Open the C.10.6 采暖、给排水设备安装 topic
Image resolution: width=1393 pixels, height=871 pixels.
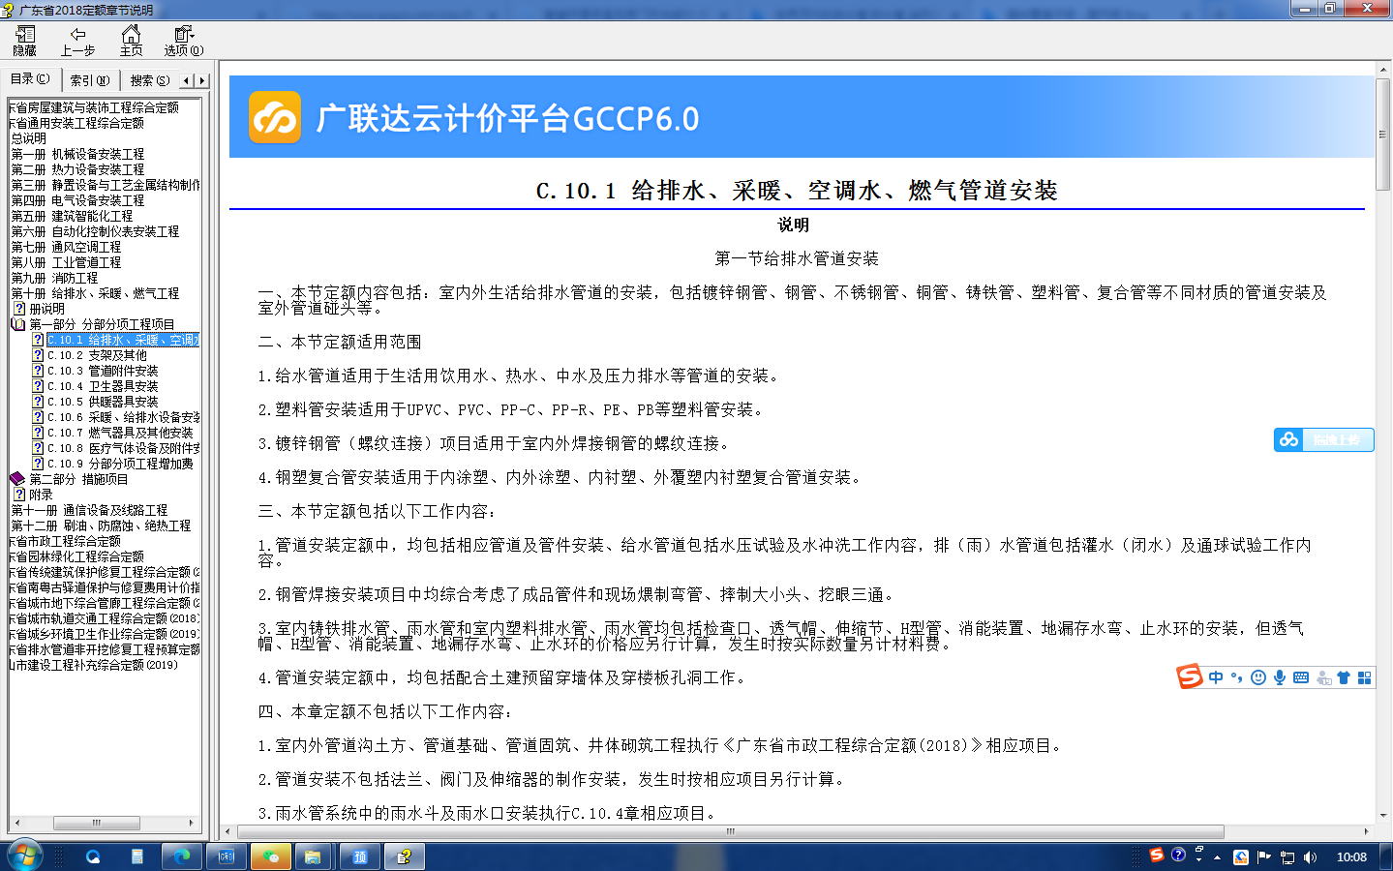click(123, 417)
